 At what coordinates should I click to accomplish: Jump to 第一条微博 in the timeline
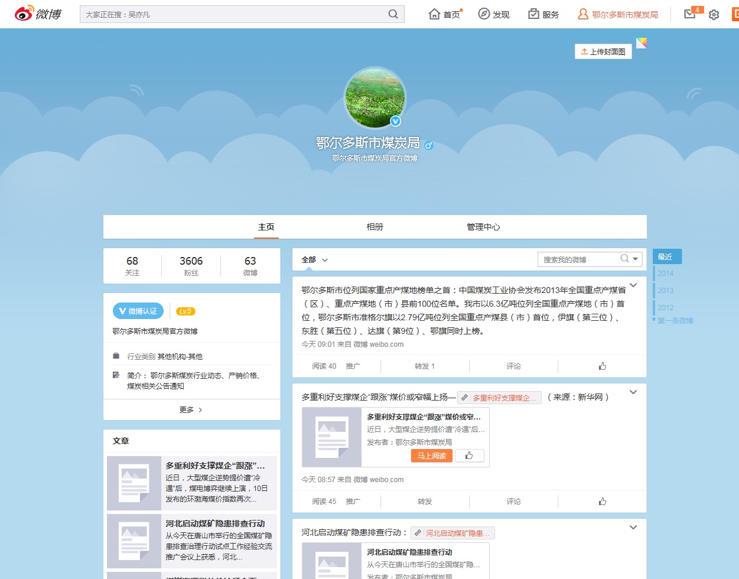[675, 320]
